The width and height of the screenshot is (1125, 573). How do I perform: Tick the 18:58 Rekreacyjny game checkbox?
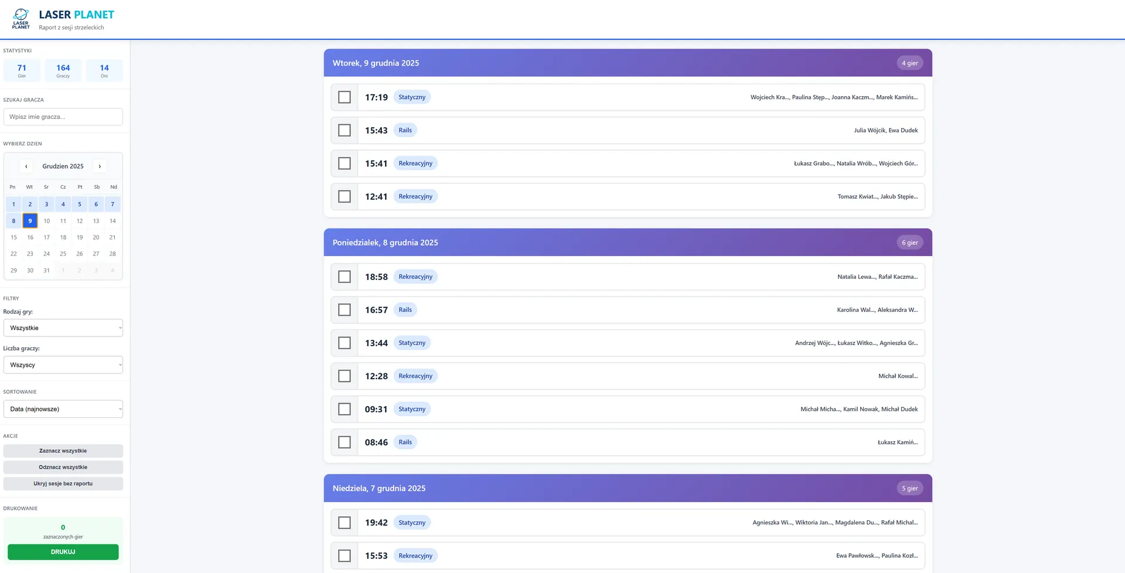(345, 277)
